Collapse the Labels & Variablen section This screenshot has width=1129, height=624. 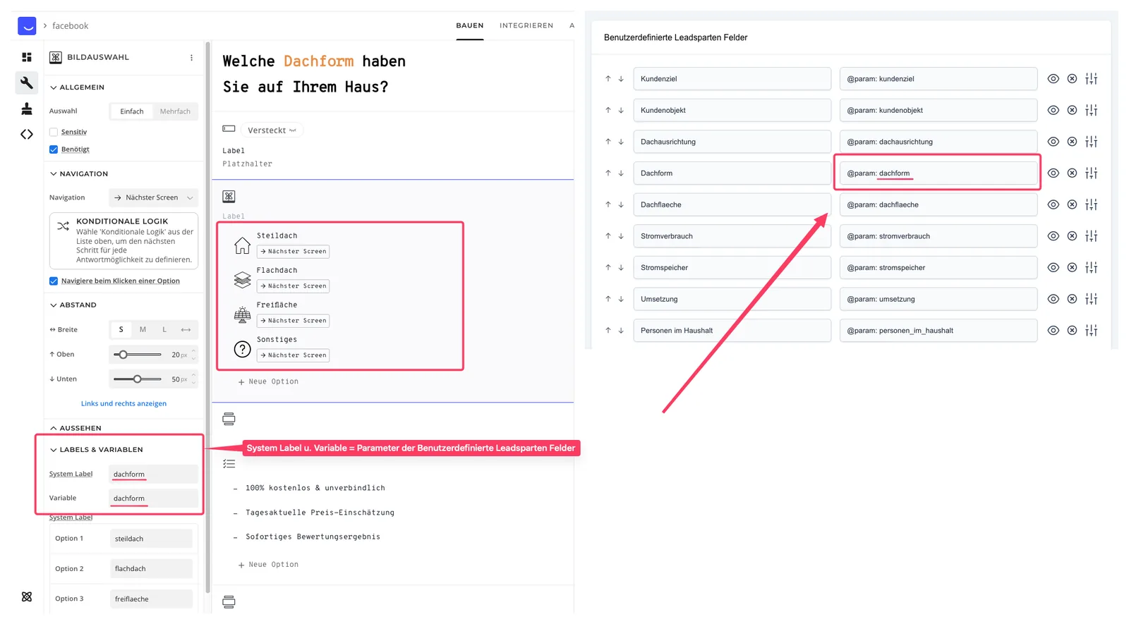pos(97,450)
